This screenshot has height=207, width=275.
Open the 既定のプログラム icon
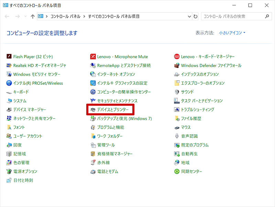click(177, 145)
